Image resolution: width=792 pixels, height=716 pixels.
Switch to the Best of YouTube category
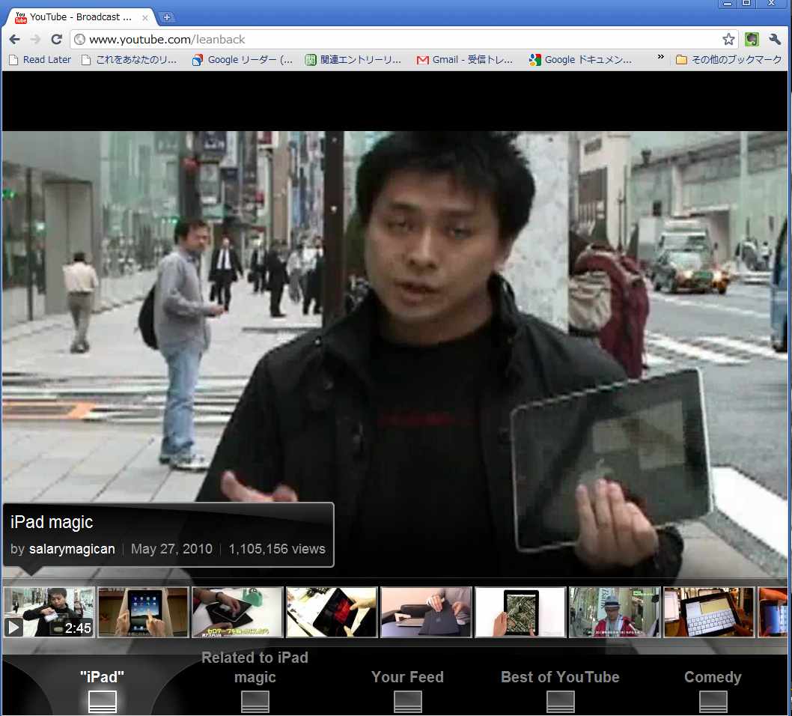[560, 690]
